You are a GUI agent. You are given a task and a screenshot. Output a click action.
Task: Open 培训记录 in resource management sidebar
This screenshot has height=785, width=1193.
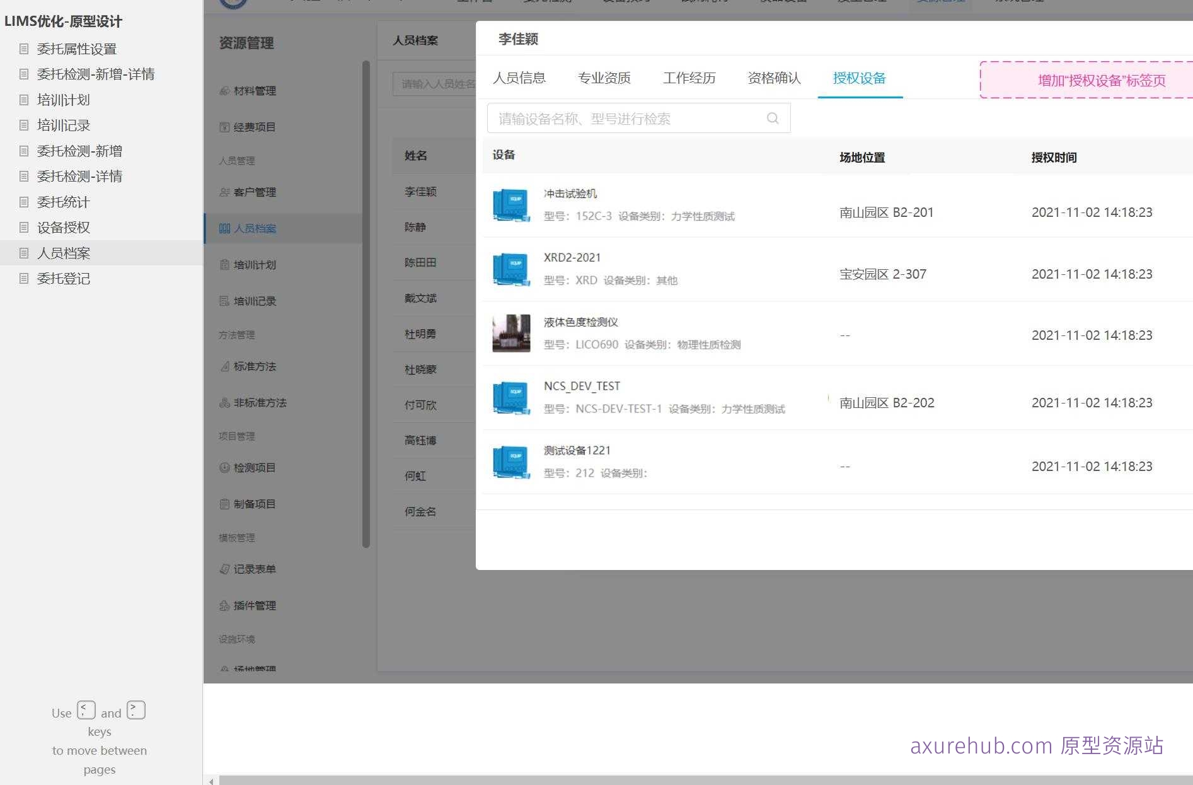click(x=255, y=301)
